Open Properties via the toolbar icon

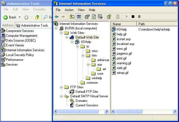[87, 17]
